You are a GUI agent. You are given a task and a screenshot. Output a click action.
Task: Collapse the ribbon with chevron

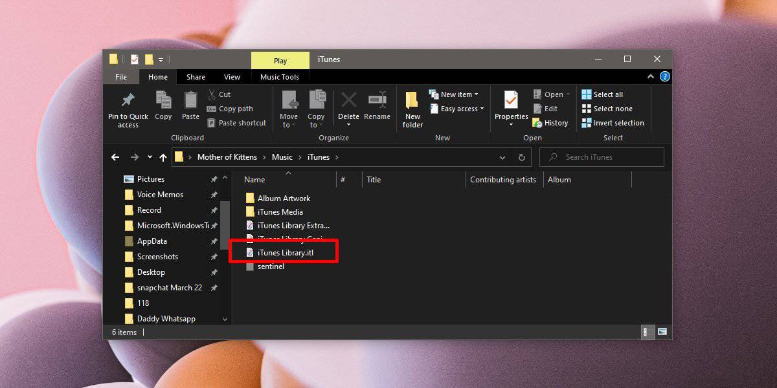click(651, 76)
